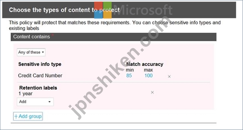Image resolution: width=243 pixels, height=130 pixels.
Task: Click the Match accuracy column heading
Action: pyautogui.click(x=145, y=64)
